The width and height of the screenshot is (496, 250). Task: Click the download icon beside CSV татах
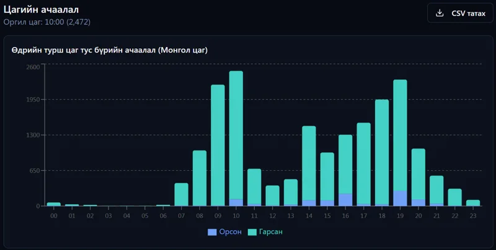coord(440,13)
